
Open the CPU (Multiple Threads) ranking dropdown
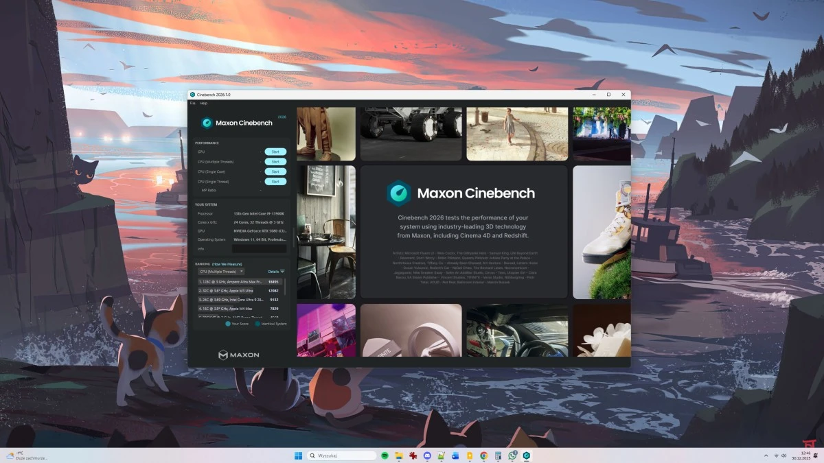(221, 272)
